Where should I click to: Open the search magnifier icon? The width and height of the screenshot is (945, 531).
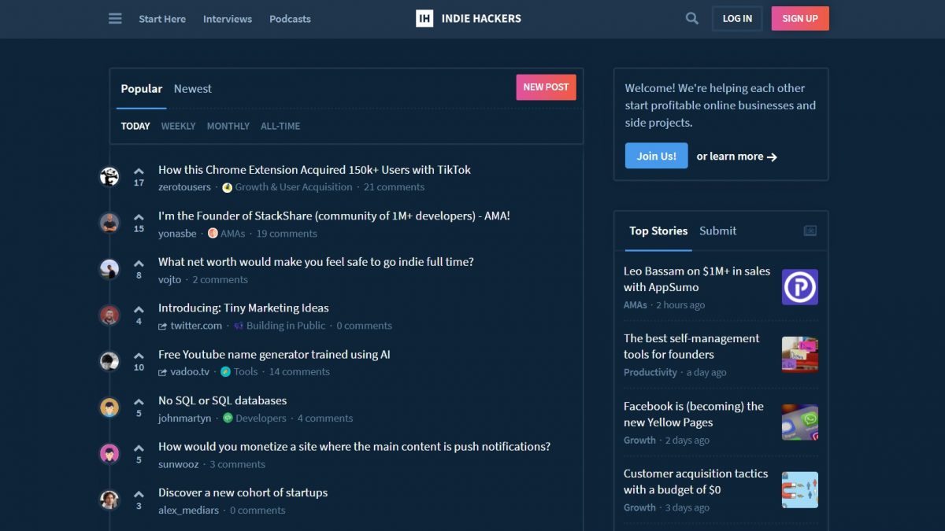click(692, 18)
